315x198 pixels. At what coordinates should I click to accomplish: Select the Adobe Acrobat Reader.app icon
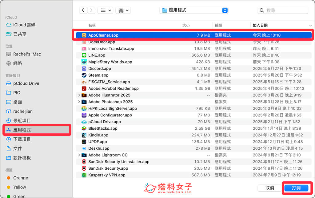tap(84, 88)
